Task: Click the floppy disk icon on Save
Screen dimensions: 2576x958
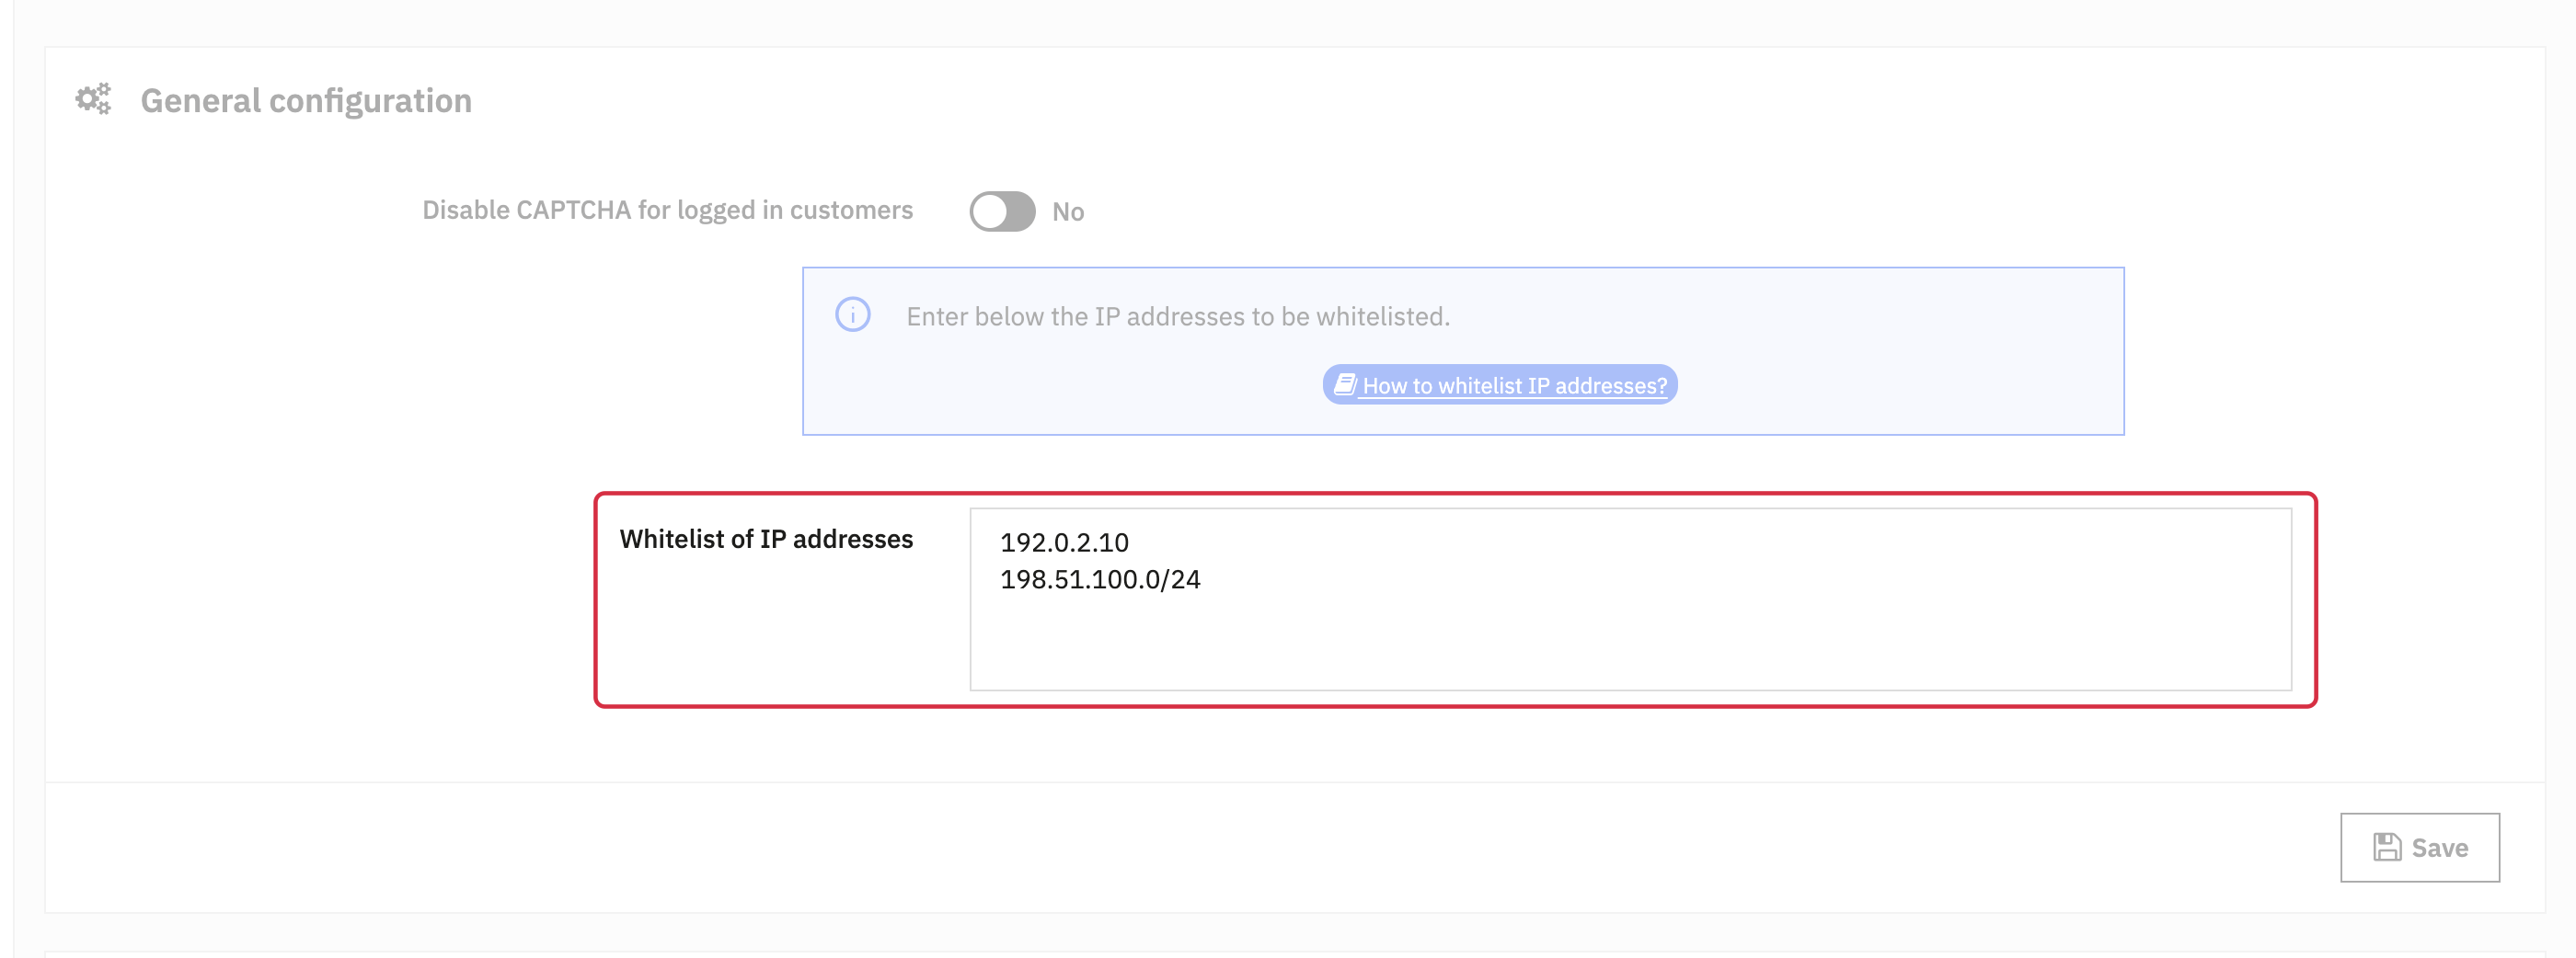Action: (x=2387, y=847)
